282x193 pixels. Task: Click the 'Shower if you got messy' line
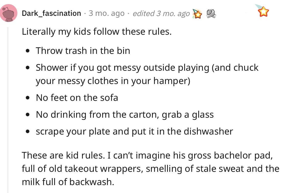(x=147, y=68)
